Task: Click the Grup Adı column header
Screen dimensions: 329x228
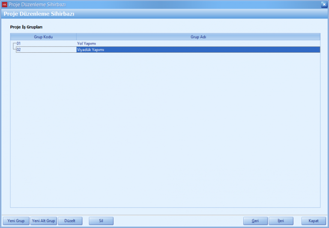Action: pyautogui.click(x=198, y=37)
